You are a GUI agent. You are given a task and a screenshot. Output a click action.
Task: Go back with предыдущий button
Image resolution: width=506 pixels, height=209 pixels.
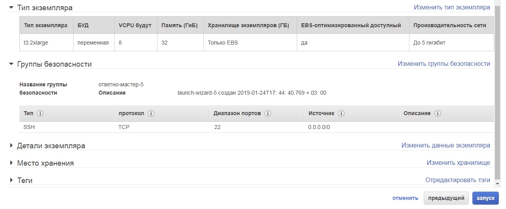(x=446, y=198)
